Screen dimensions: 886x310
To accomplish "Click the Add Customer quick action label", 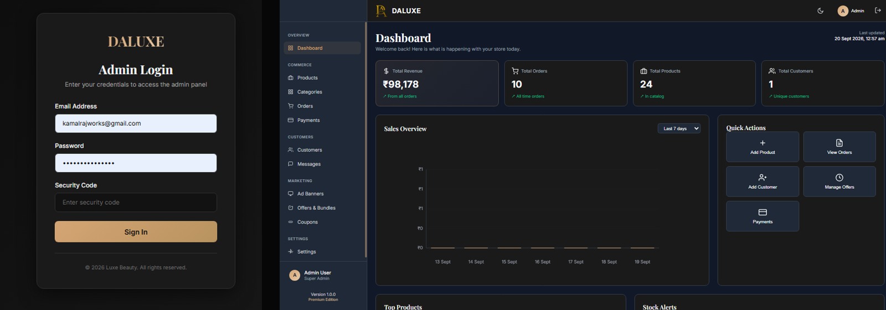I will click(x=763, y=187).
